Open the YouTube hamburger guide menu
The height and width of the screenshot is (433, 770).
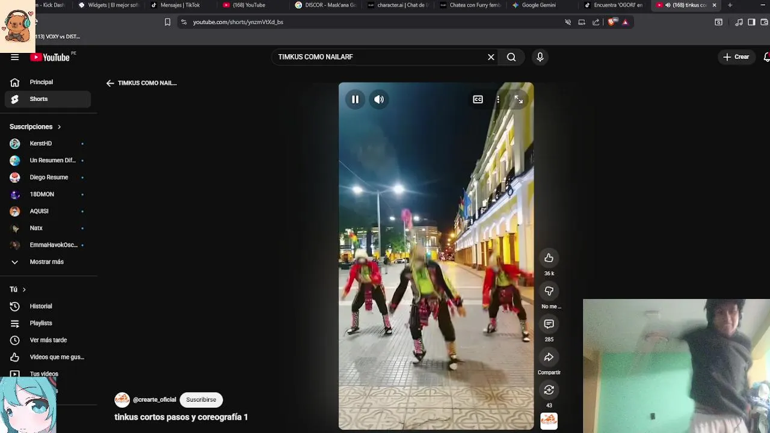coord(14,57)
